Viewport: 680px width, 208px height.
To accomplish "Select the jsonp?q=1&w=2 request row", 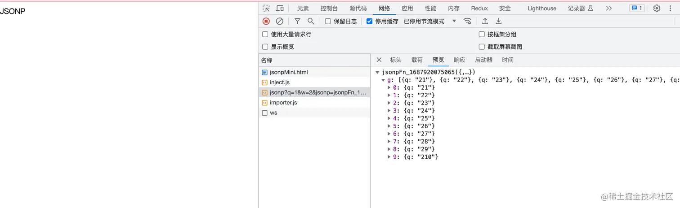I will (314, 92).
